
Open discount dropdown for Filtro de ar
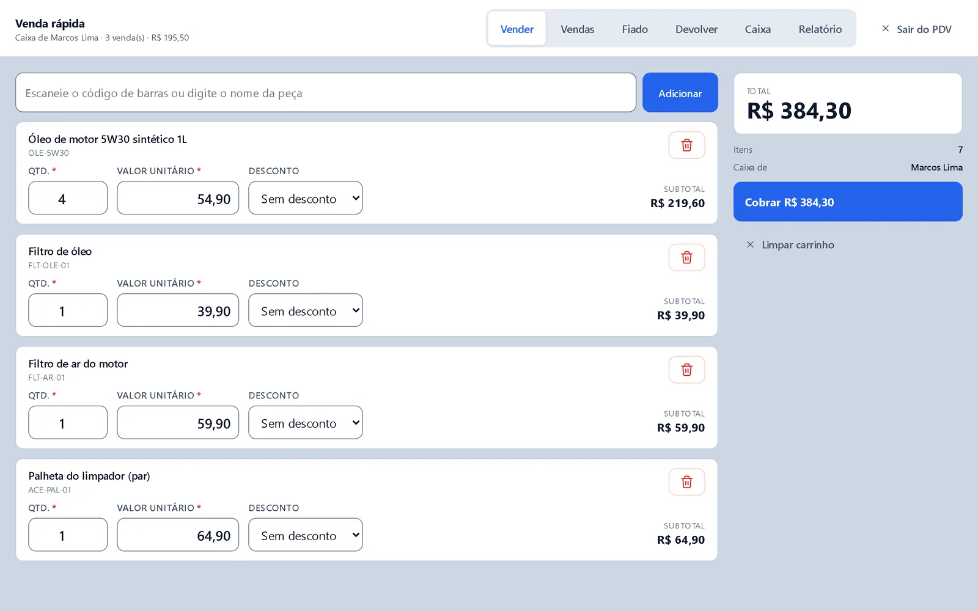pyautogui.click(x=306, y=423)
